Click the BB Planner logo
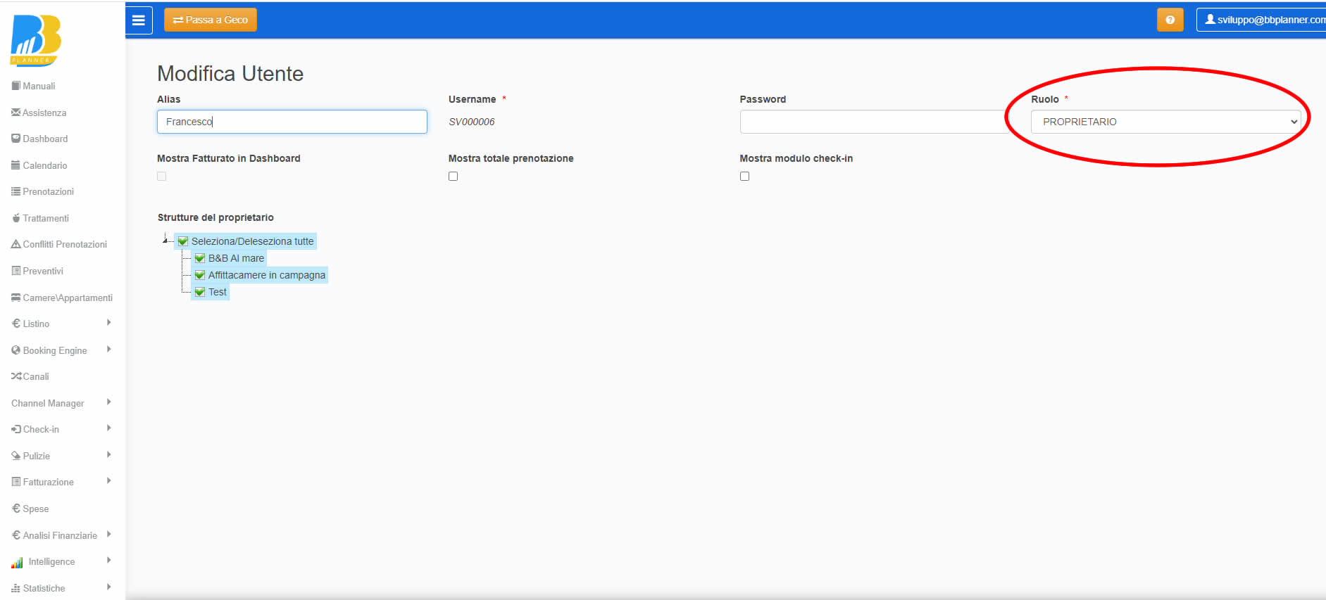The width and height of the screenshot is (1326, 600). pyautogui.click(x=36, y=41)
